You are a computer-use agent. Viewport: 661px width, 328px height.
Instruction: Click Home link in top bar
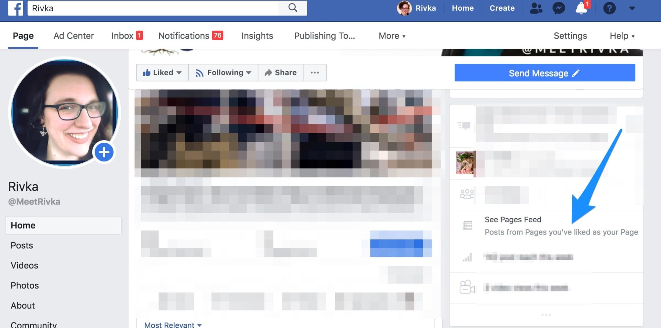click(463, 8)
